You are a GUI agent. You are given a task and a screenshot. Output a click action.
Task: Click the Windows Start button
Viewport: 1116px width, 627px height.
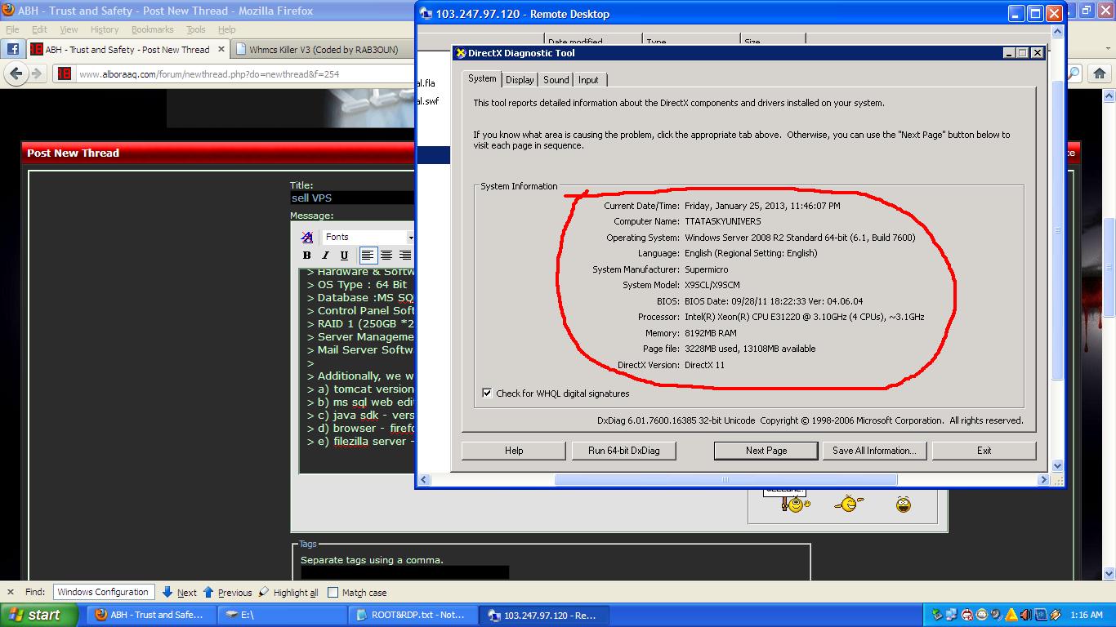(x=39, y=615)
